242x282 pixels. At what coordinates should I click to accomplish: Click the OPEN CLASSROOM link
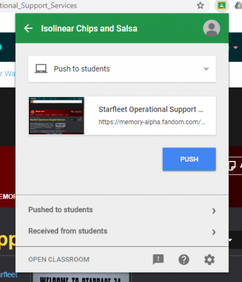[59, 260]
